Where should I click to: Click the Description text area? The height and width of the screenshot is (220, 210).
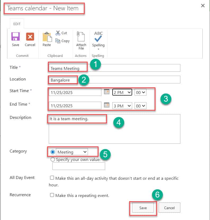coord(114,129)
